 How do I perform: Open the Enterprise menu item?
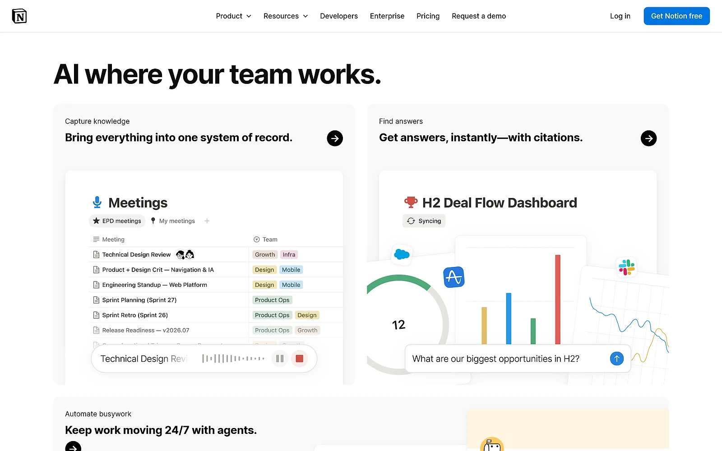(x=387, y=16)
